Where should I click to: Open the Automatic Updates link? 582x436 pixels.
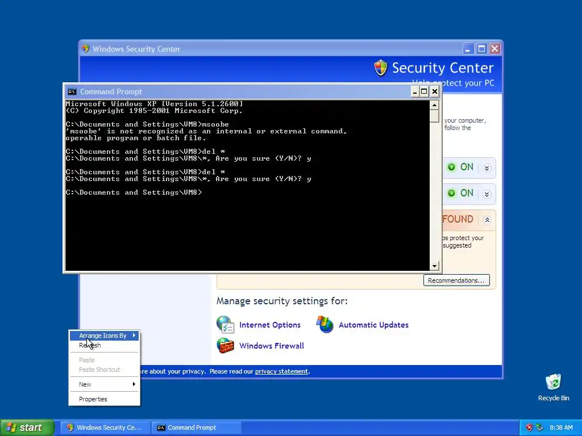point(373,325)
